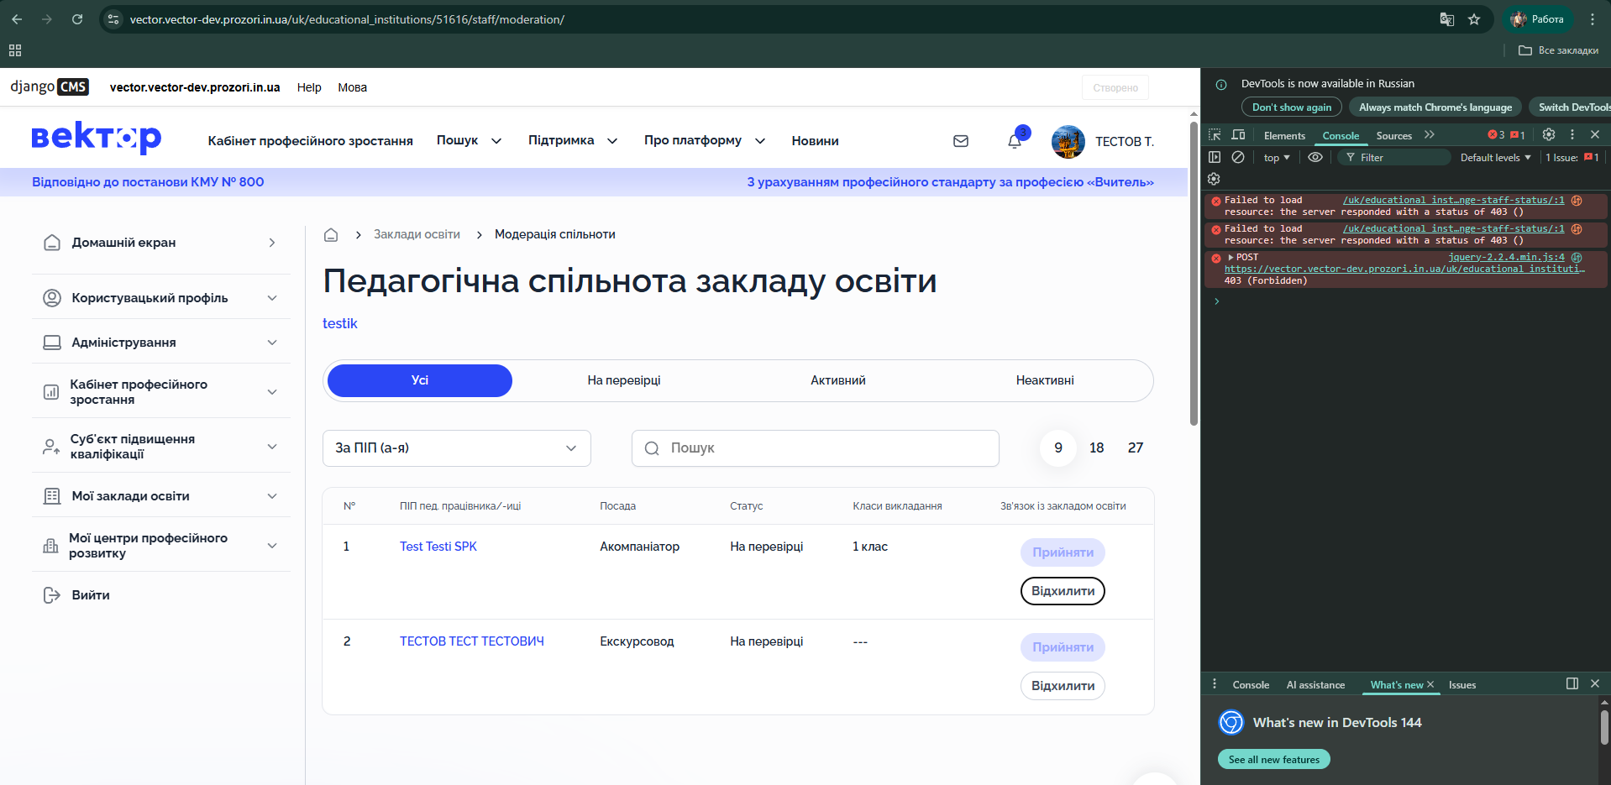Expand the За ПІП (а-я) sort dropdown
This screenshot has height=785, width=1611.
pyautogui.click(x=456, y=447)
